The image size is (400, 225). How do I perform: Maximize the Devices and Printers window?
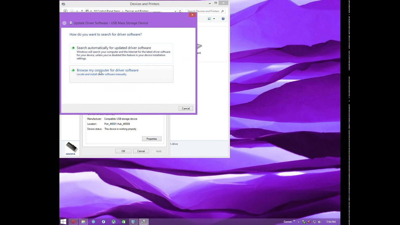[x=216, y=3]
